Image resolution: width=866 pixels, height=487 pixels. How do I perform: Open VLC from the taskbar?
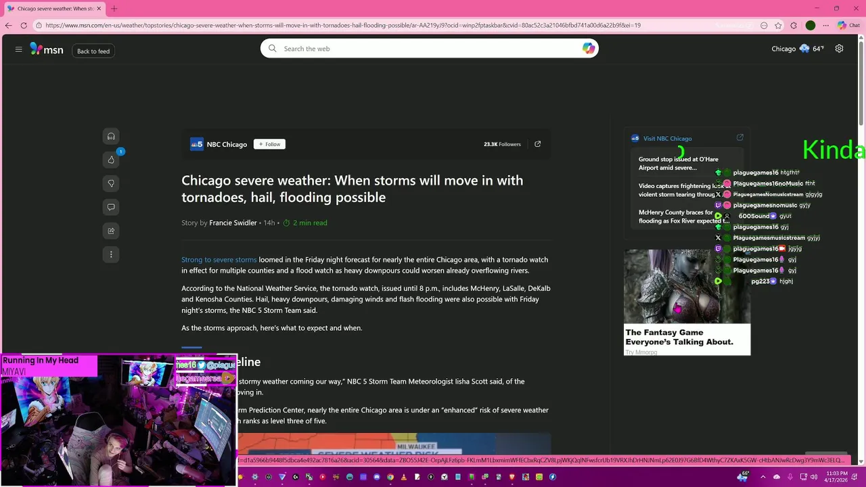click(403, 477)
